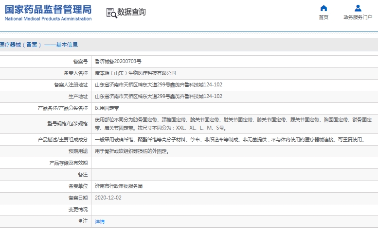The image size is (378, 231).
Task: Select the value 医用固定带
Action: [107, 108]
